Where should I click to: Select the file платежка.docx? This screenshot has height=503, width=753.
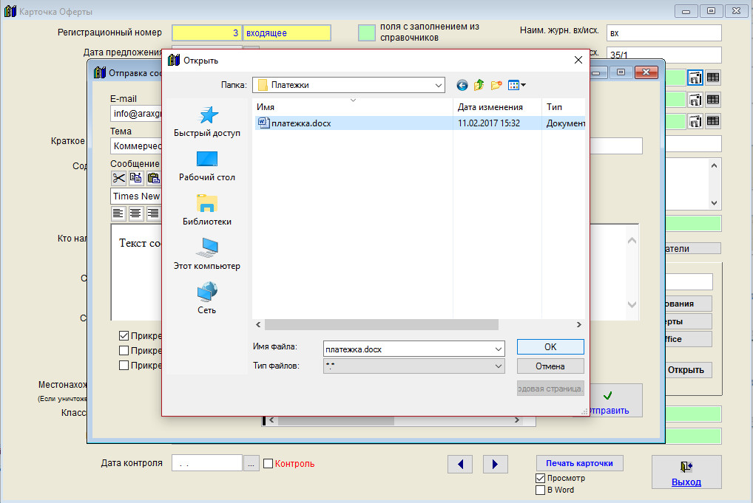click(301, 123)
